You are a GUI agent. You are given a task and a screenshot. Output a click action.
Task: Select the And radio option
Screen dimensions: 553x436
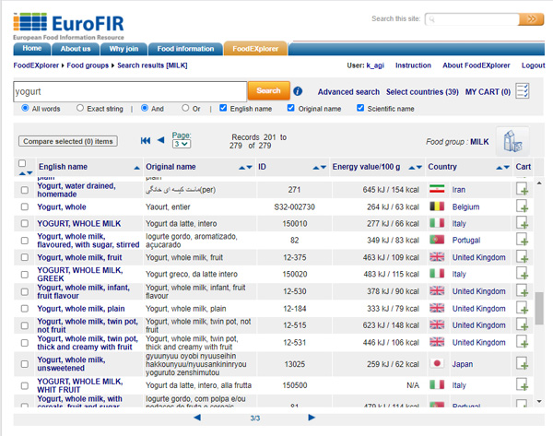tap(145, 108)
